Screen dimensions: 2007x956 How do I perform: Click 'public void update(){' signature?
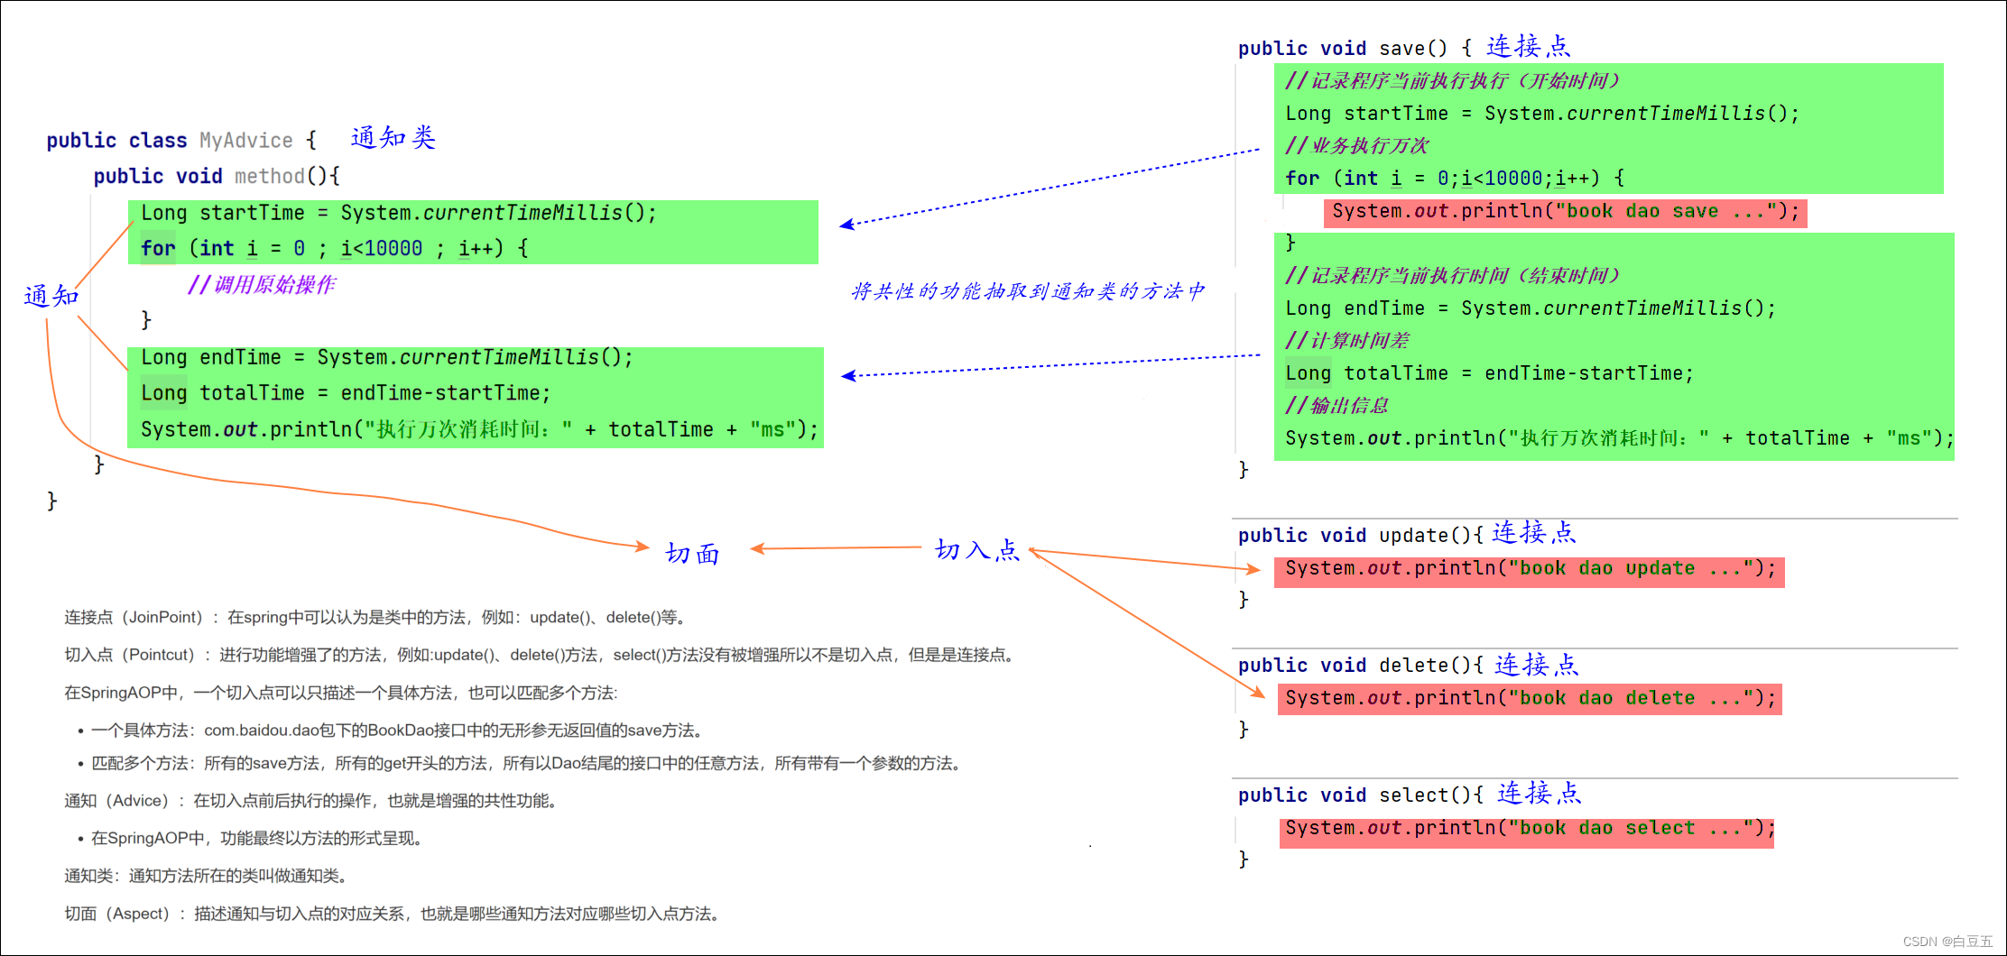click(1361, 536)
